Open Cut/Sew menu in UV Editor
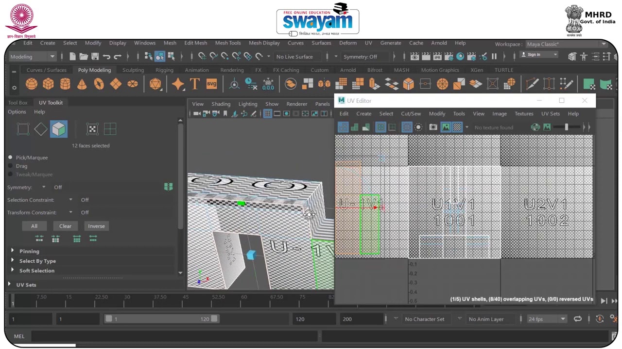The image size is (622, 349). click(411, 113)
